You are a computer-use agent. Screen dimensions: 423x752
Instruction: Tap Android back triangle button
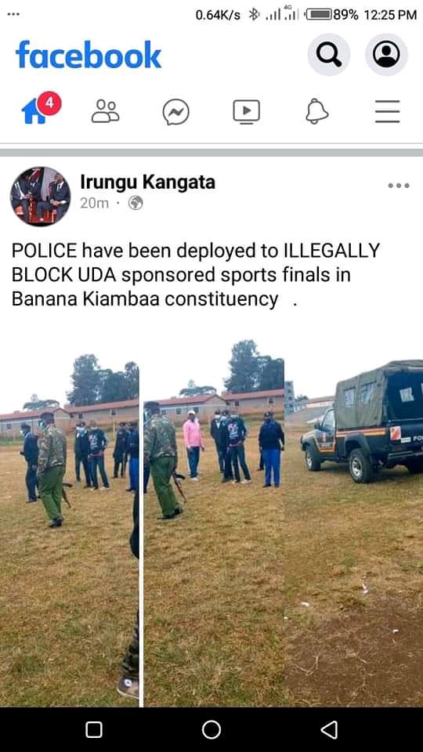(x=329, y=730)
